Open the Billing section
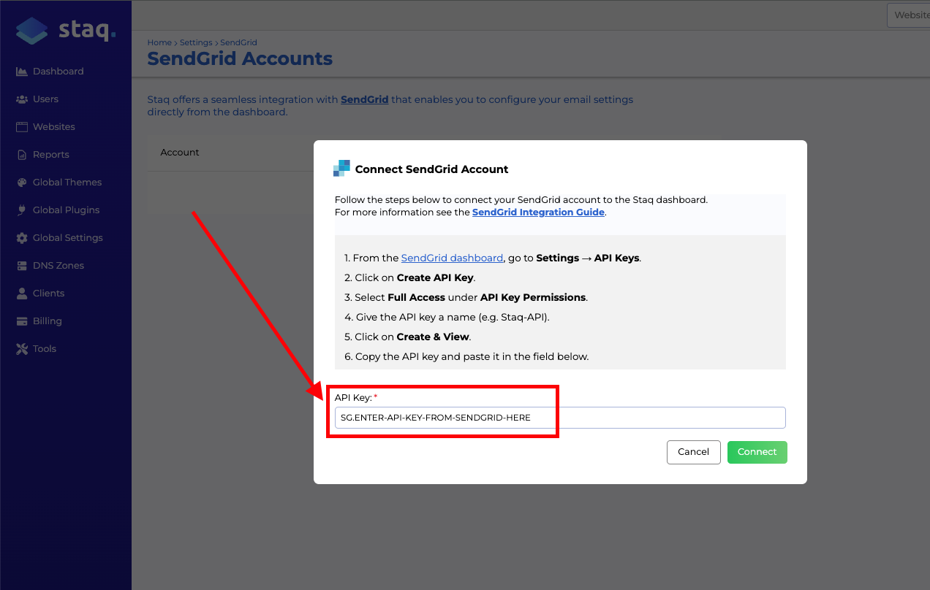Image resolution: width=930 pixels, height=590 pixels. point(39,321)
